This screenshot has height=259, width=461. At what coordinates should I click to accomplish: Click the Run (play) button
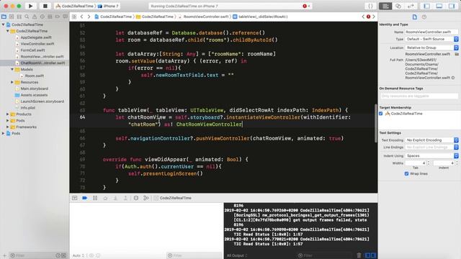tap(30, 6)
